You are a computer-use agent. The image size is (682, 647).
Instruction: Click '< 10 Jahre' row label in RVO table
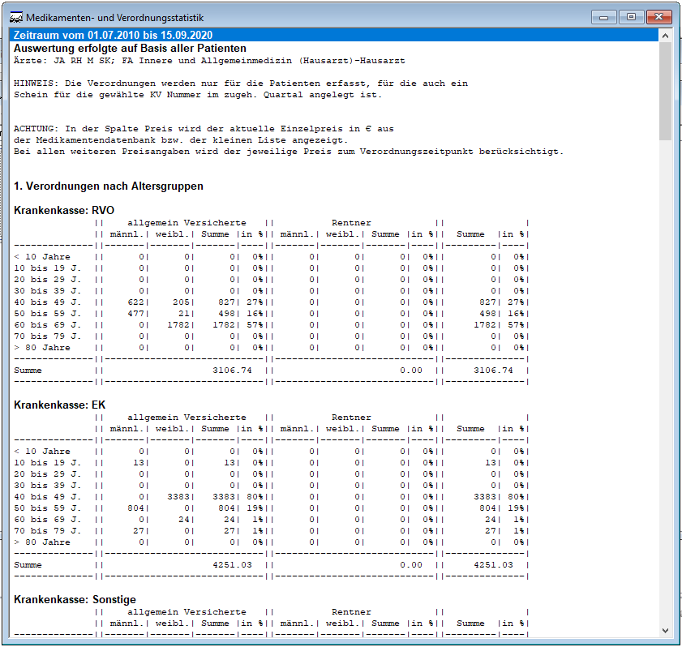(41, 257)
